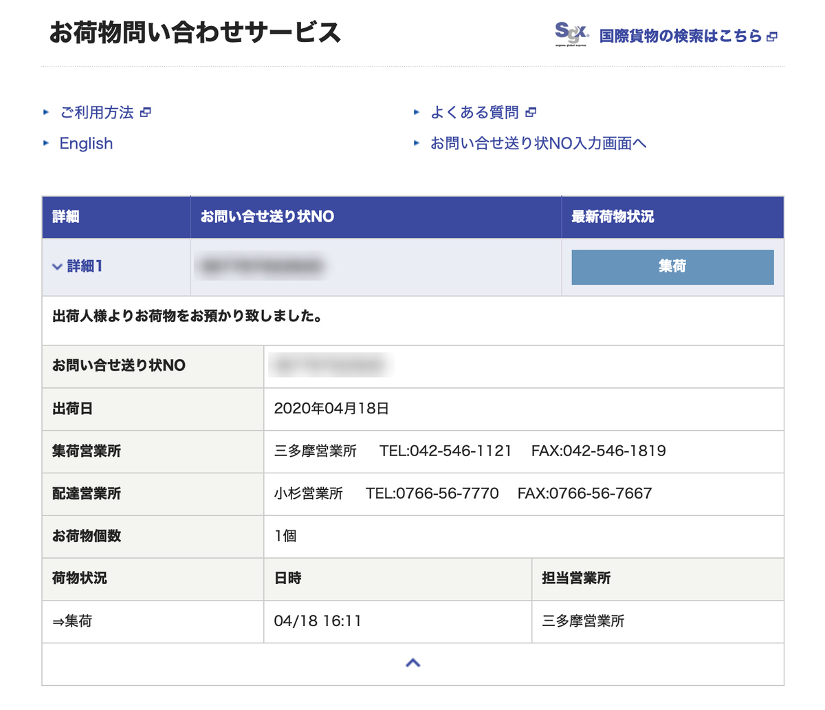This screenshot has width=825, height=710.
Task: Click the 担当営業所 header cell
Action: pyautogui.click(x=658, y=579)
